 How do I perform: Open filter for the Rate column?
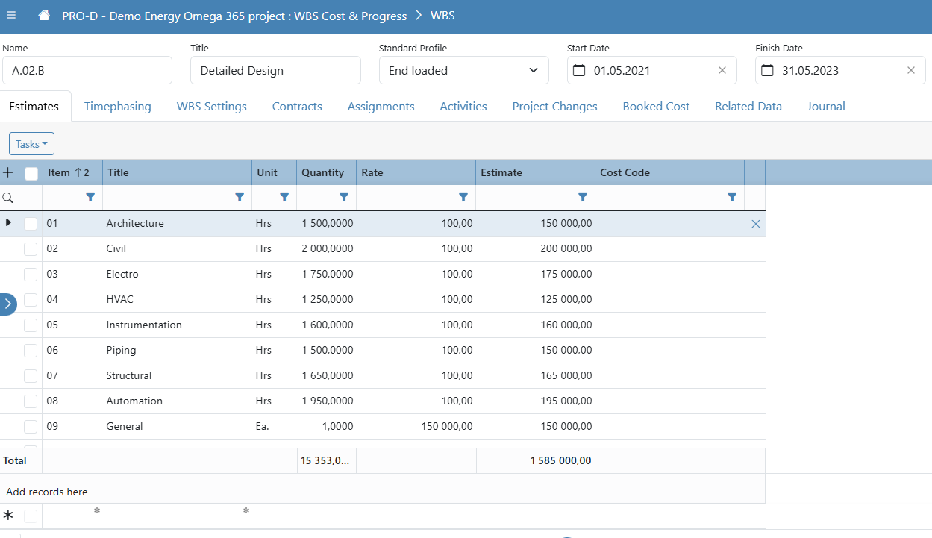pyautogui.click(x=463, y=197)
